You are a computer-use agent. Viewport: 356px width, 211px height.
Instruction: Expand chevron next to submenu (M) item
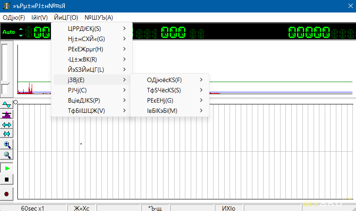coord(201,110)
